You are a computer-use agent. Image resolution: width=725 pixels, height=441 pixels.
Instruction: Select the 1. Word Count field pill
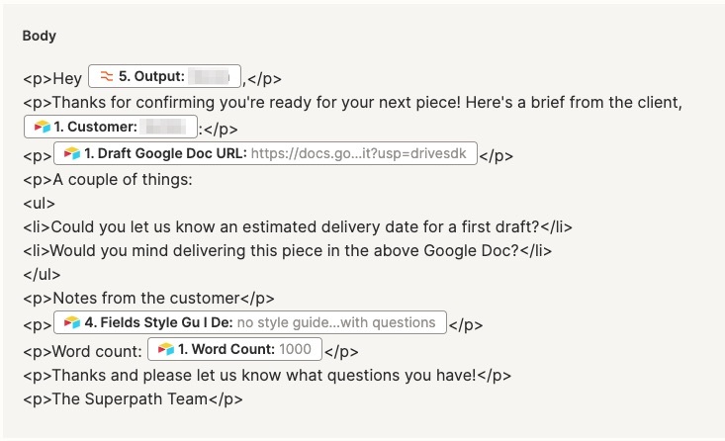pyautogui.click(x=234, y=349)
